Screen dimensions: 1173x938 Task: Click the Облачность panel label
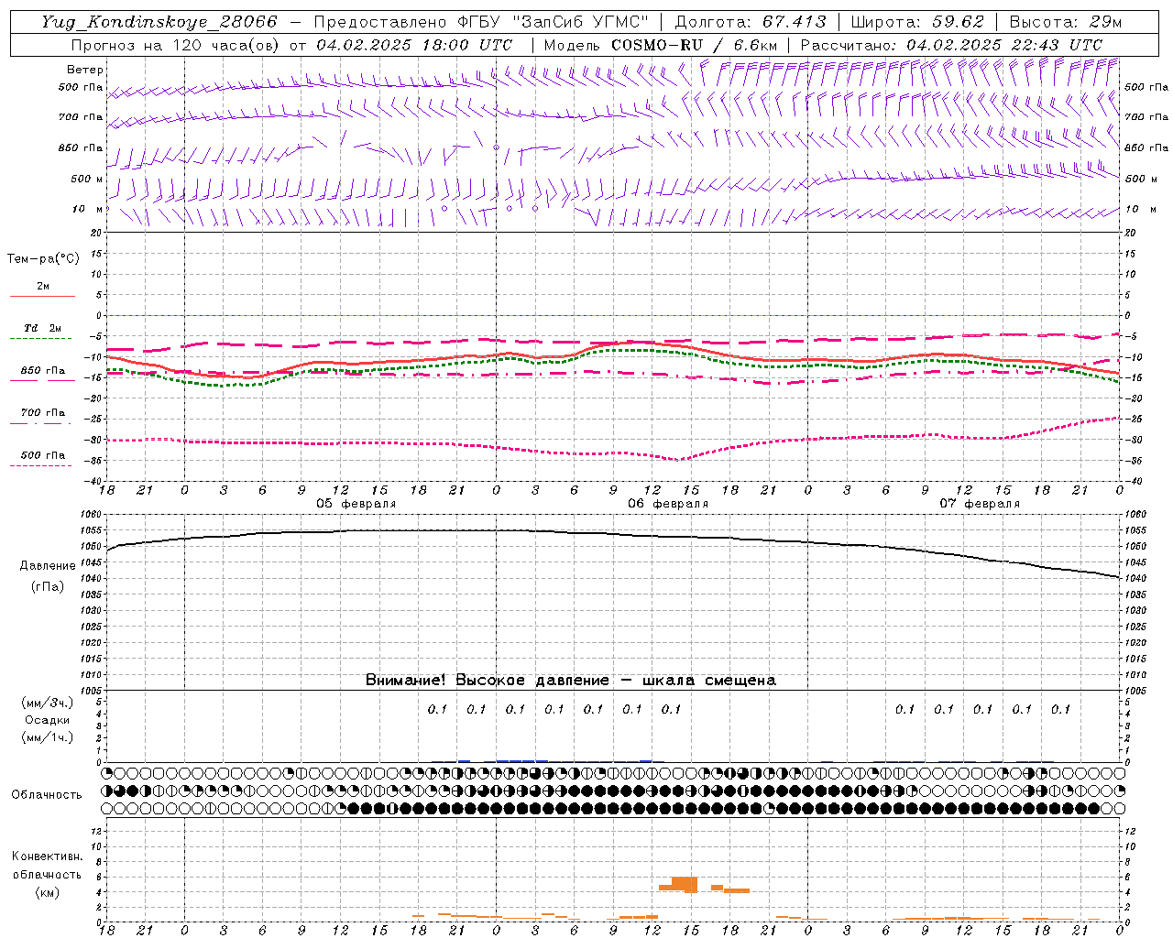pos(47,795)
